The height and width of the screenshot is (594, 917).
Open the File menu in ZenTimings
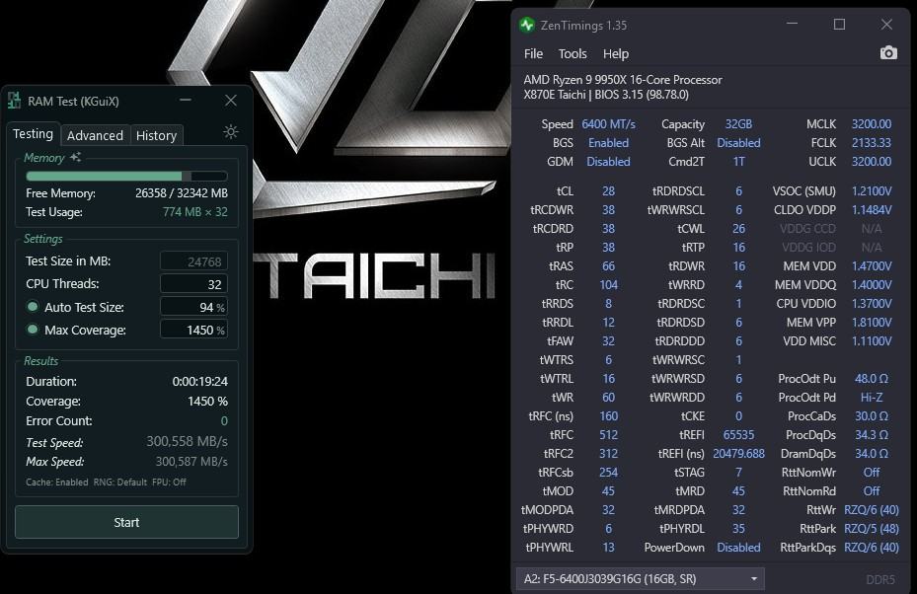pyautogui.click(x=533, y=54)
